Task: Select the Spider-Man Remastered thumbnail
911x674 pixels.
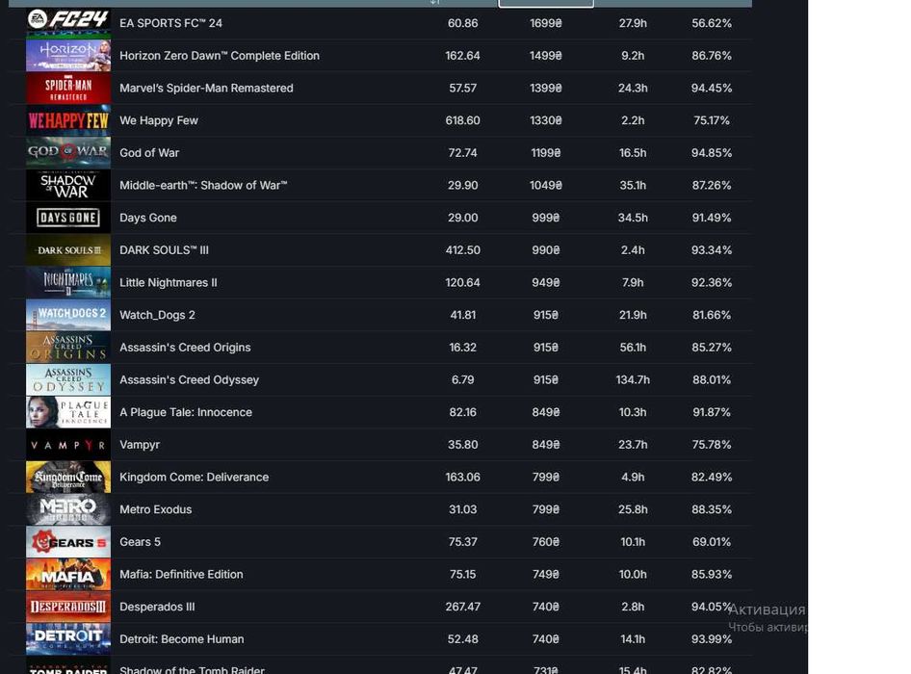Action: tap(68, 88)
